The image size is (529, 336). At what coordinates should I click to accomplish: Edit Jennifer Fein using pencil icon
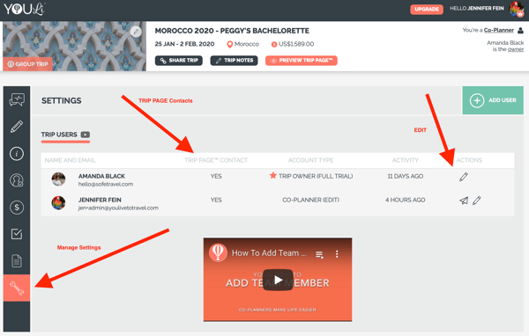476,201
